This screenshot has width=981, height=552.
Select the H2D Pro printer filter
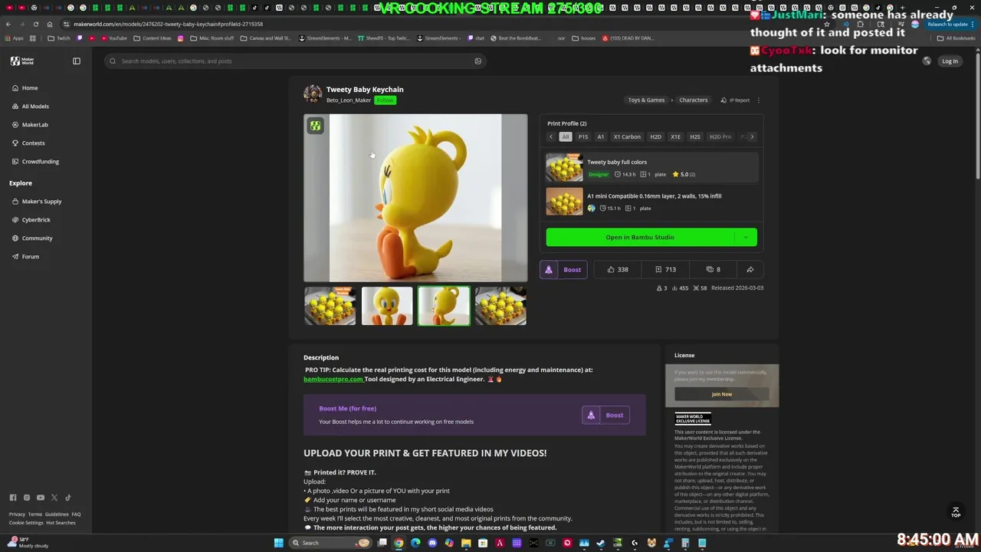[x=720, y=136]
